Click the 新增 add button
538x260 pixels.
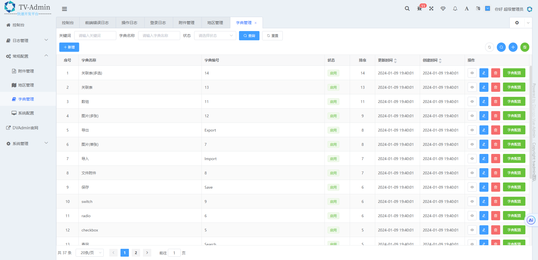click(69, 47)
